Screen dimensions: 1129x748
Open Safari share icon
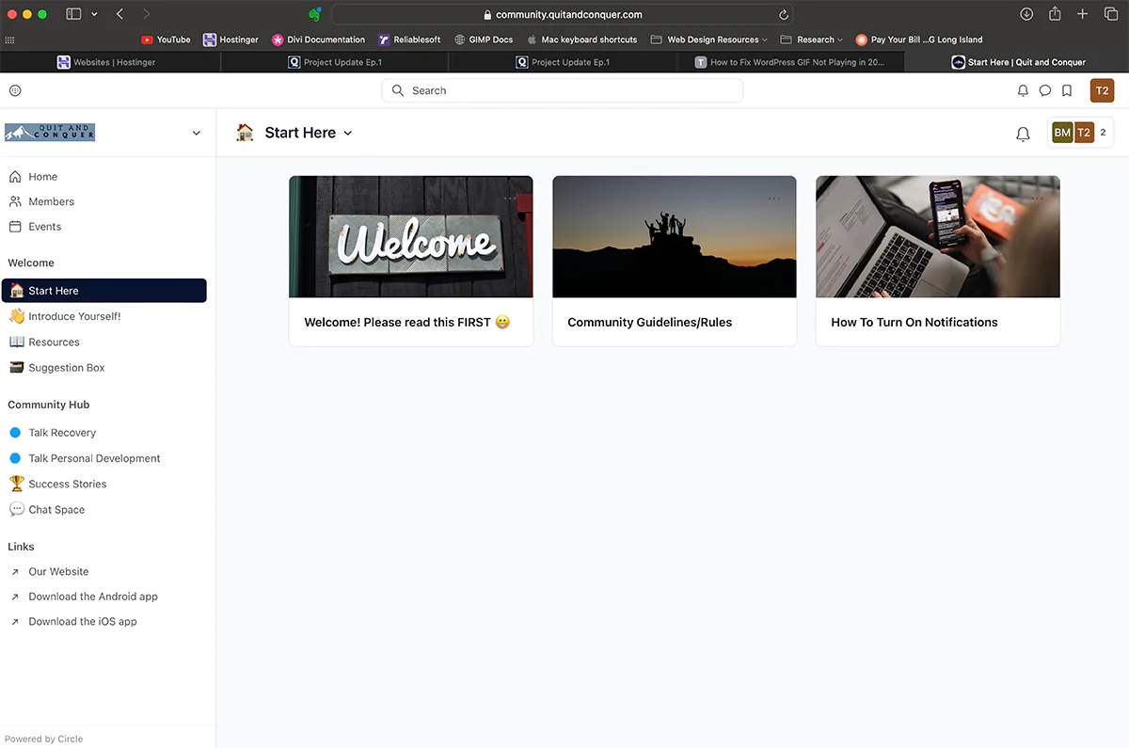[1055, 14]
